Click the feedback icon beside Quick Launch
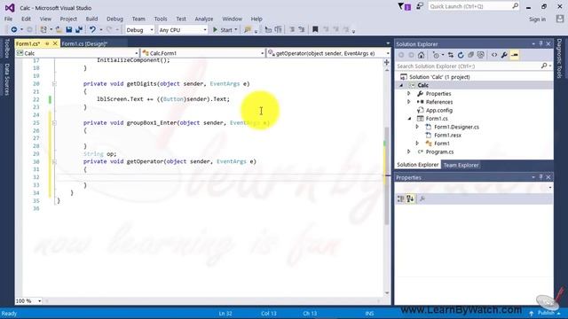Screen dimensions: 568x319 tap(420, 6)
